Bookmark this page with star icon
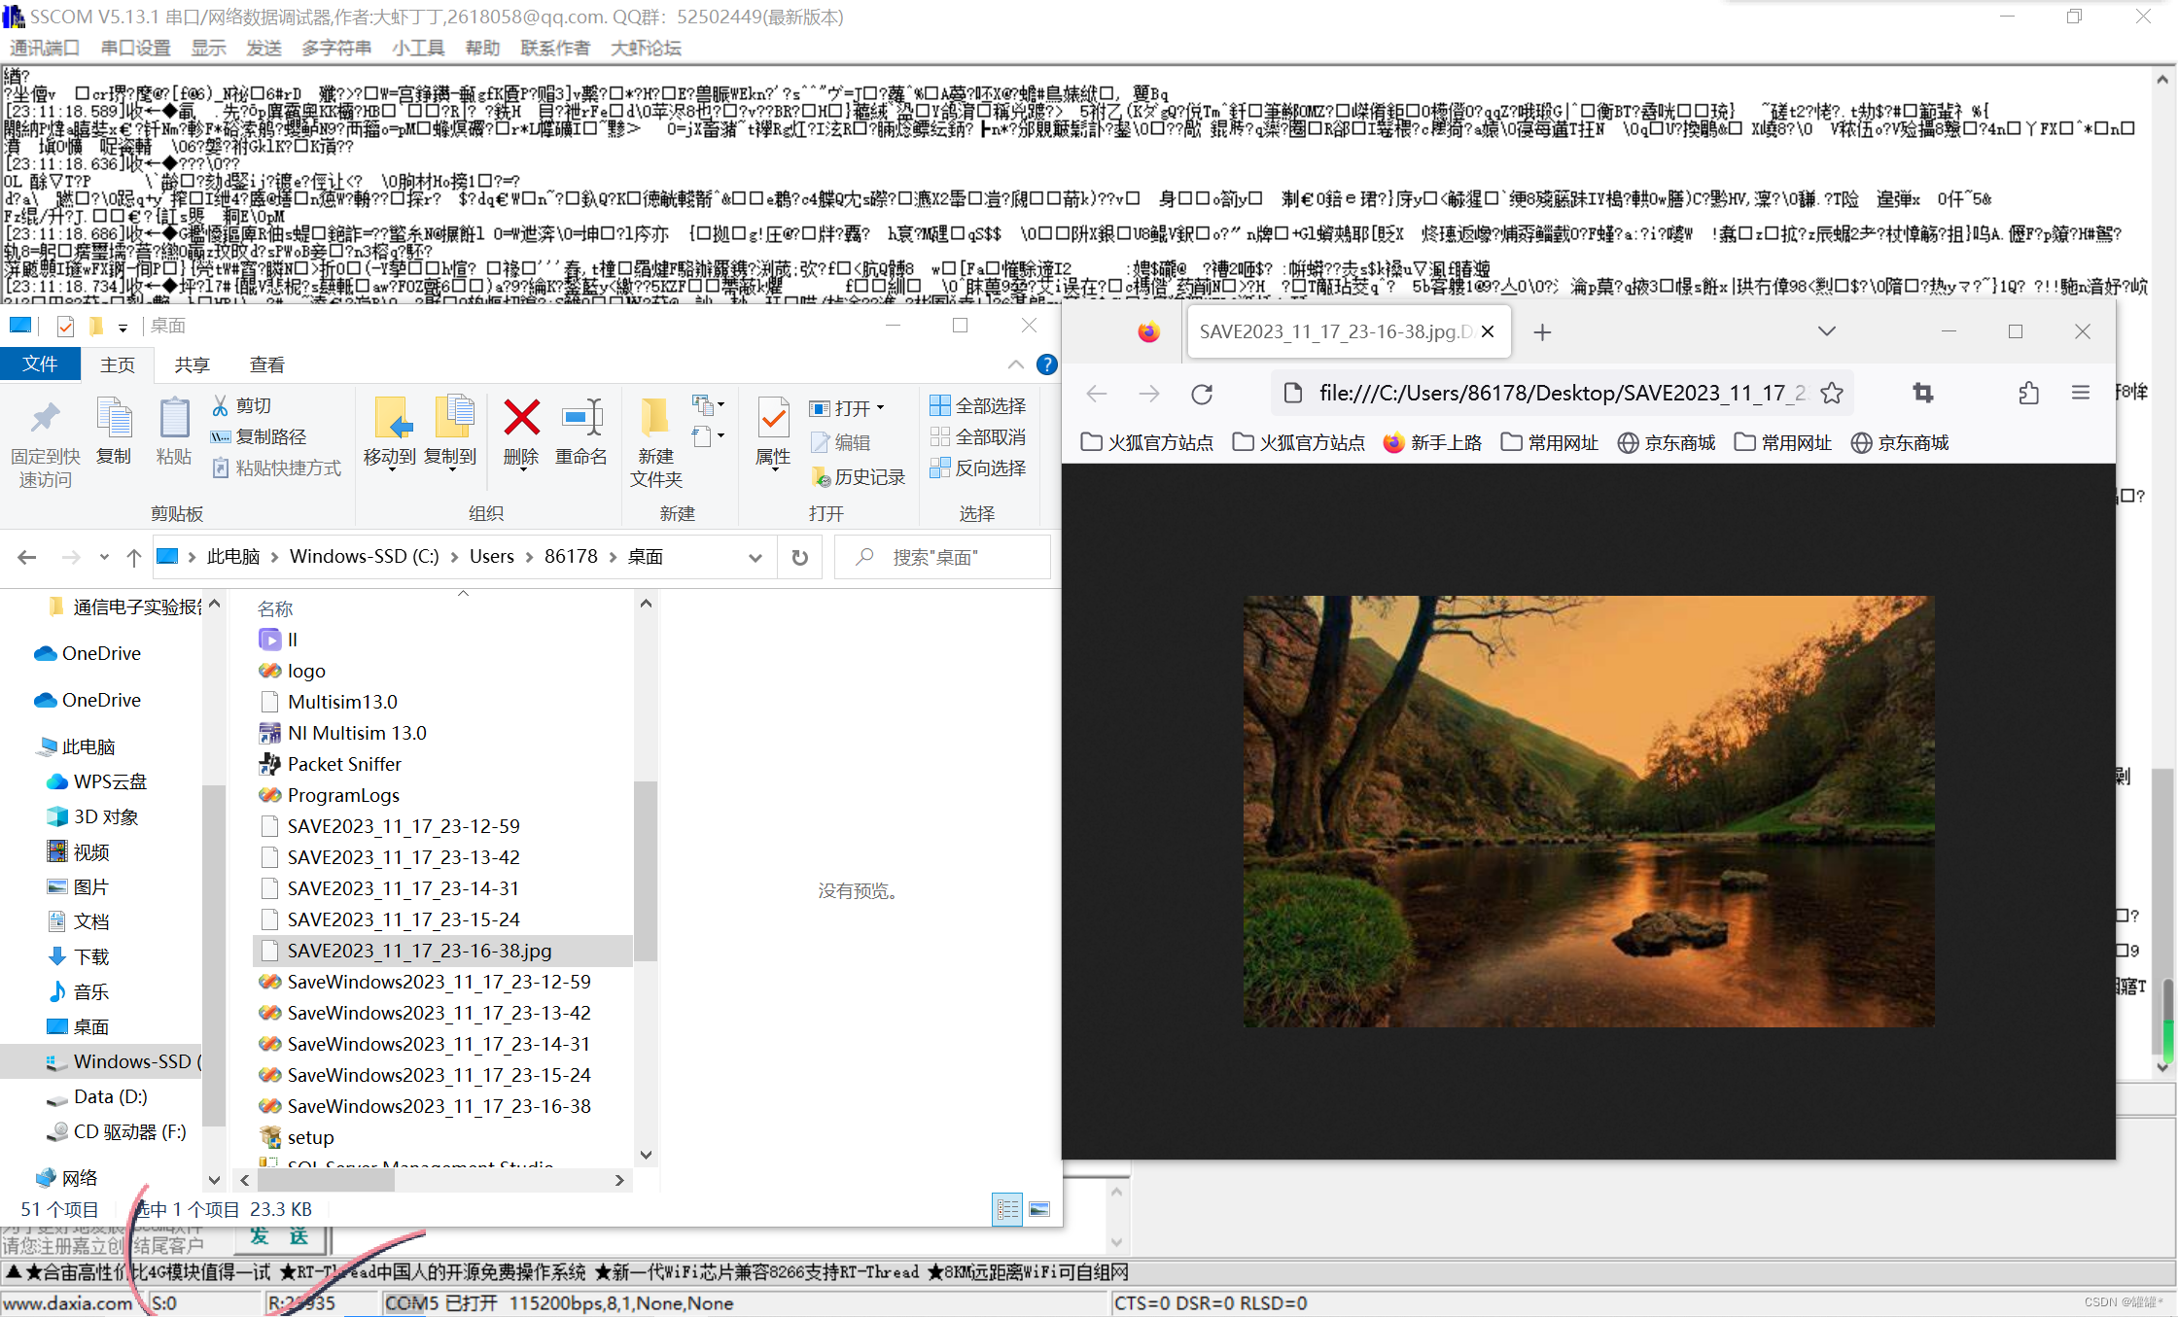The width and height of the screenshot is (2178, 1317). pyautogui.click(x=1832, y=393)
